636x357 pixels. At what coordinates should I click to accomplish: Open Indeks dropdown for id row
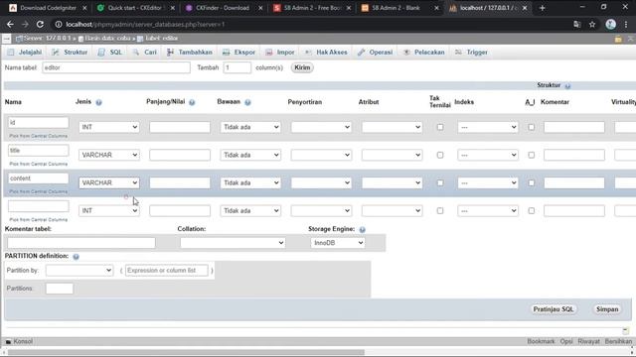[488, 127]
